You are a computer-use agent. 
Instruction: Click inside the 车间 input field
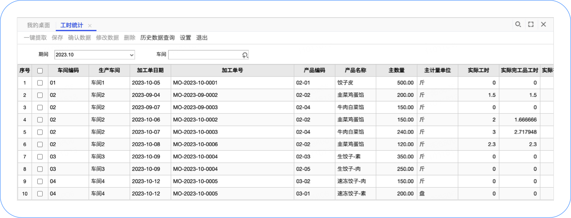[x=204, y=55]
